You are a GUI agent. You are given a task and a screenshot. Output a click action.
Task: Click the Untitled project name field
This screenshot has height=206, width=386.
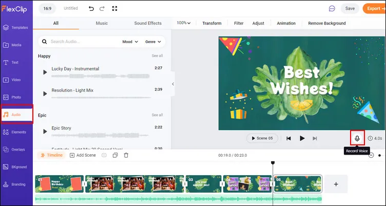coord(71,8)
